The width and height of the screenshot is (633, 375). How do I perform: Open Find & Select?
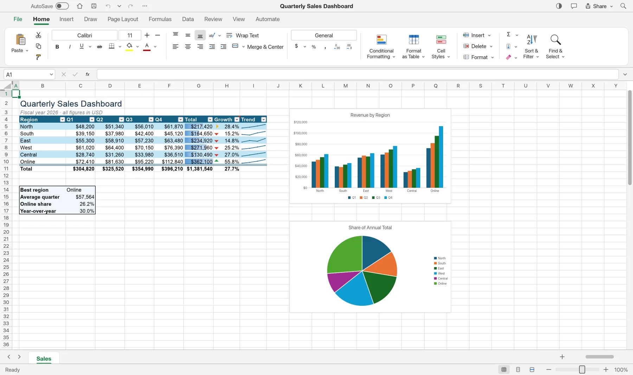click(555, 47)
